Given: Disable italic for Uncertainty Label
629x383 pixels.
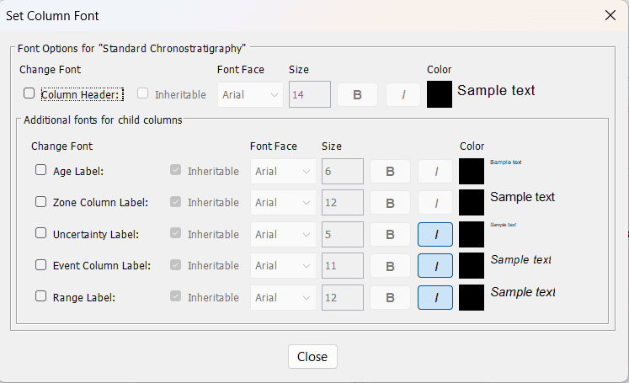Looking at the screenshot, I should pyautogui.click(x=435, y=235).
